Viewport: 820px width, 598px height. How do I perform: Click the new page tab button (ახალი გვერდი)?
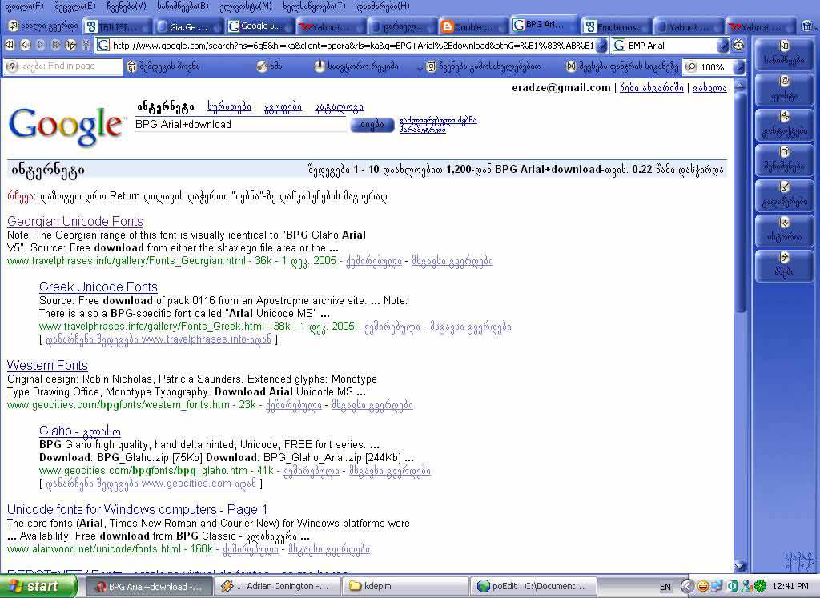pyautogui.click(x=43, y=26)
